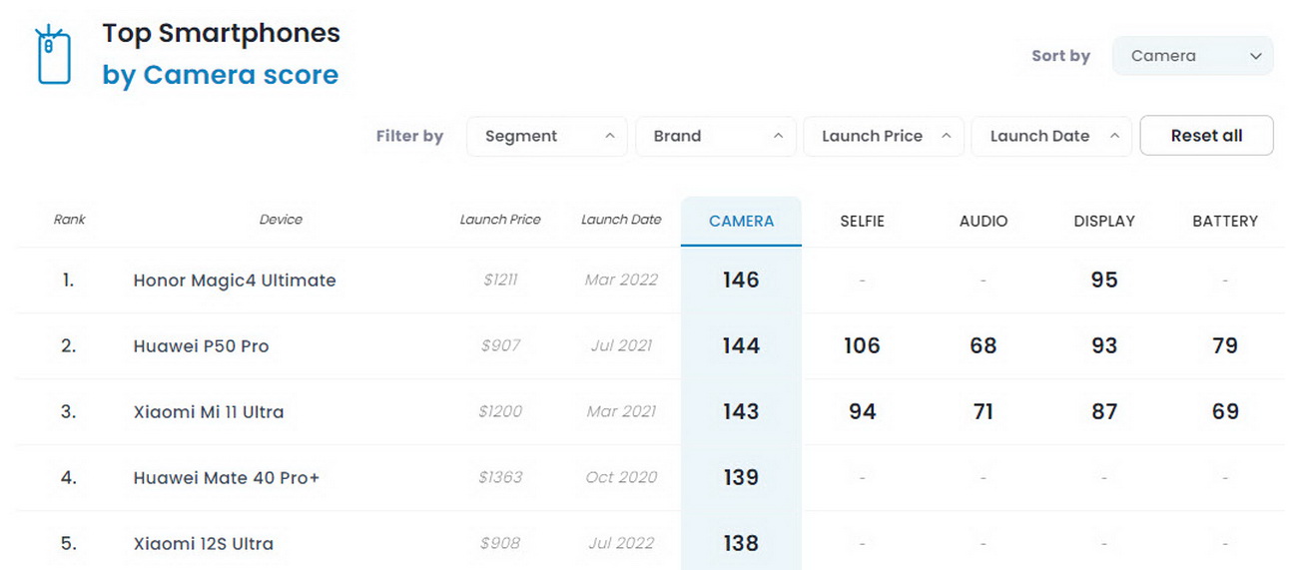This screenshot has height=570, width=1298.
Task: Click the Sort by dropdown chevron arrow
Action: point(1256,56)
